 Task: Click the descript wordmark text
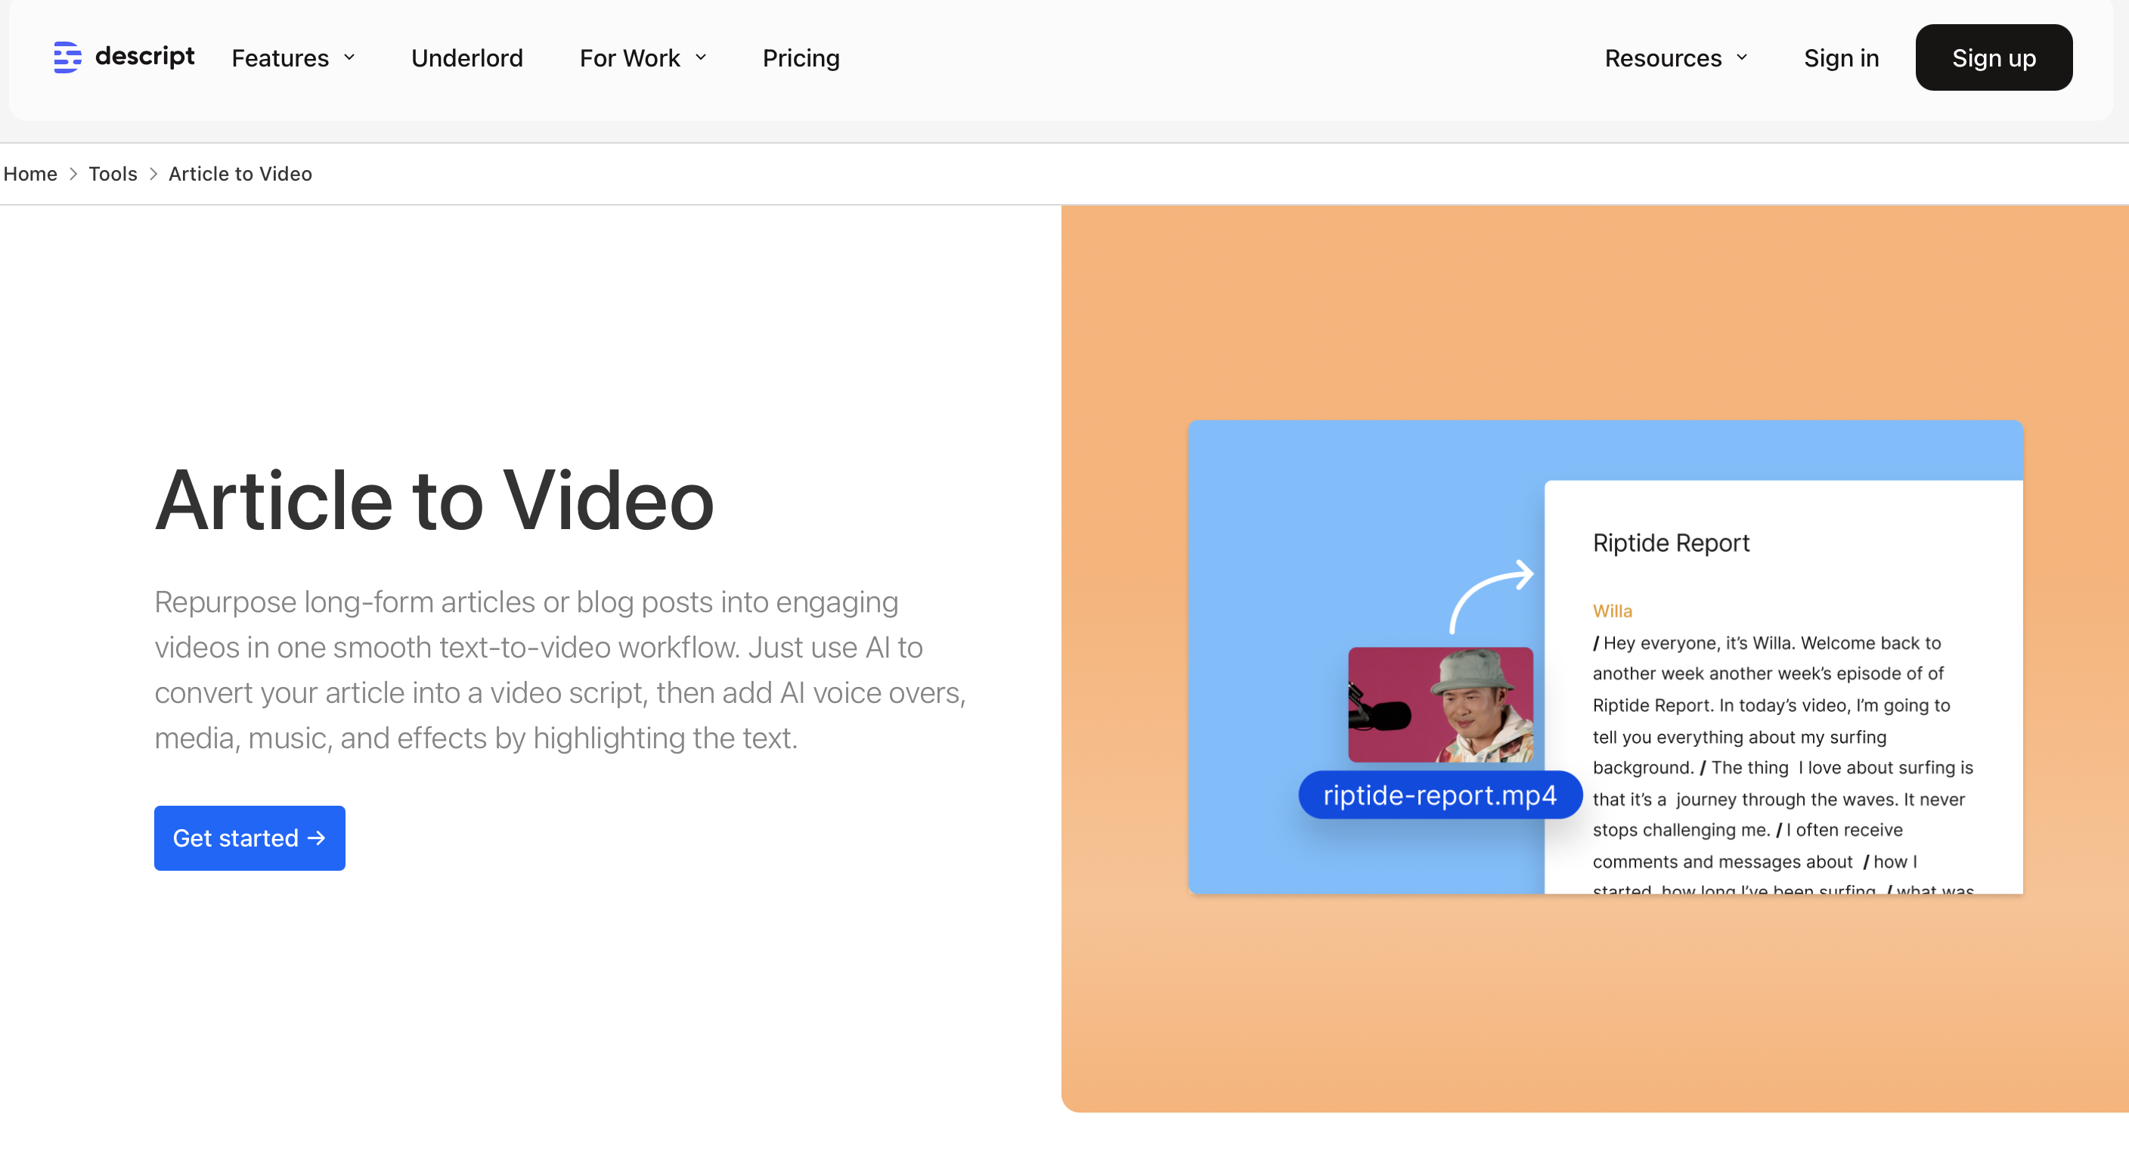[x=145, y=56]
